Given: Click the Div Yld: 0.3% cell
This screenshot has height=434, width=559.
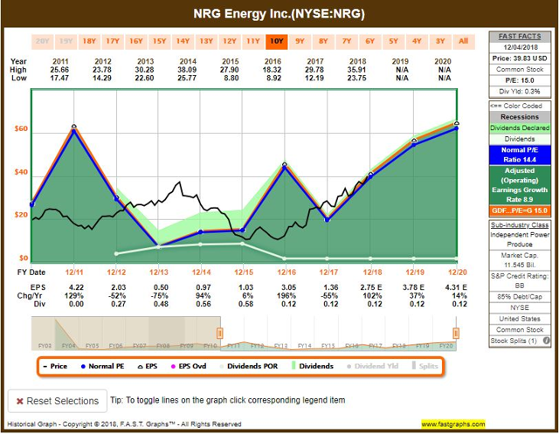Looking at the screenshot, I should 520,92.
